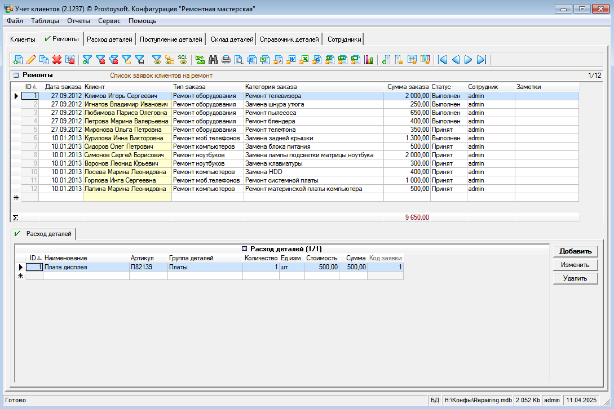
Task: Click the Excel icon with orange arrow
Action: point(304,60)
